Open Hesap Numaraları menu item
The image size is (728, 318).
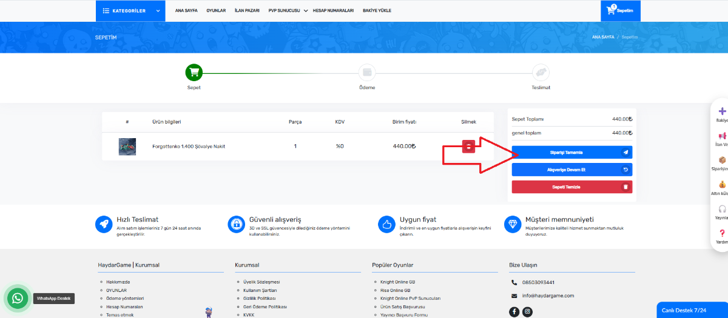(333, 11)
